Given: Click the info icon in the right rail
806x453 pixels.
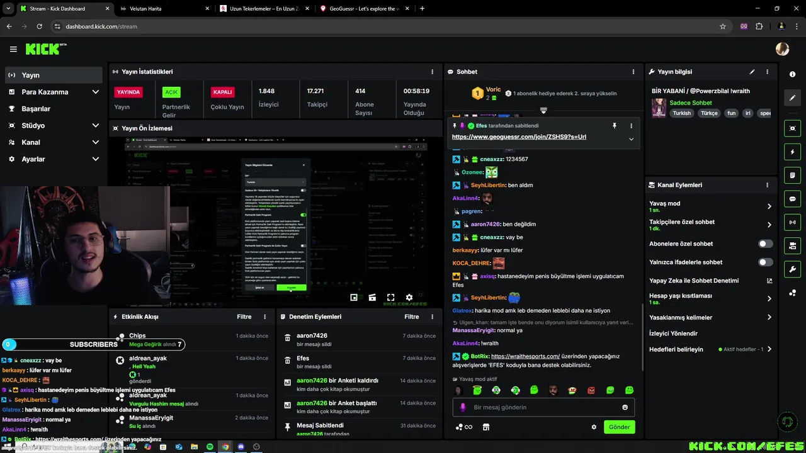Looking at the screenshot, I should pos(792,74).
